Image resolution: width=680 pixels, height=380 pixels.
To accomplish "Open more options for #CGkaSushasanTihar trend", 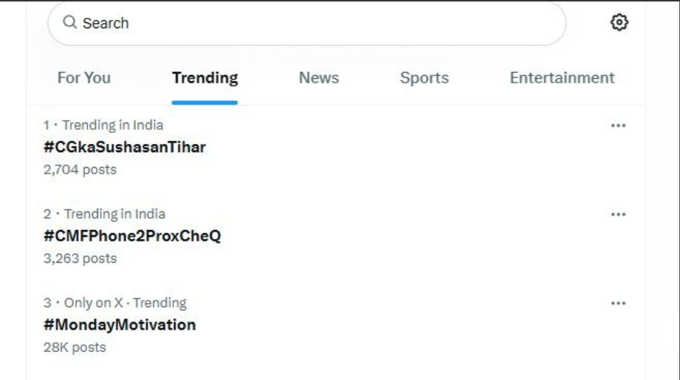I will pyautogui.click(x=618, y=125).
